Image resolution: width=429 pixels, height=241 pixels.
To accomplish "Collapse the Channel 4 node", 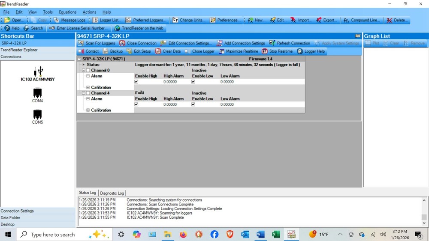I will coord(84,93).
